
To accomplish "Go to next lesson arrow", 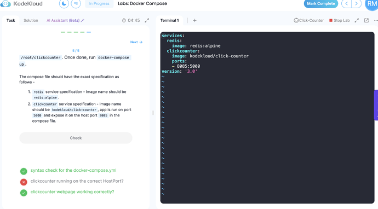I will [x=356, y=4].
